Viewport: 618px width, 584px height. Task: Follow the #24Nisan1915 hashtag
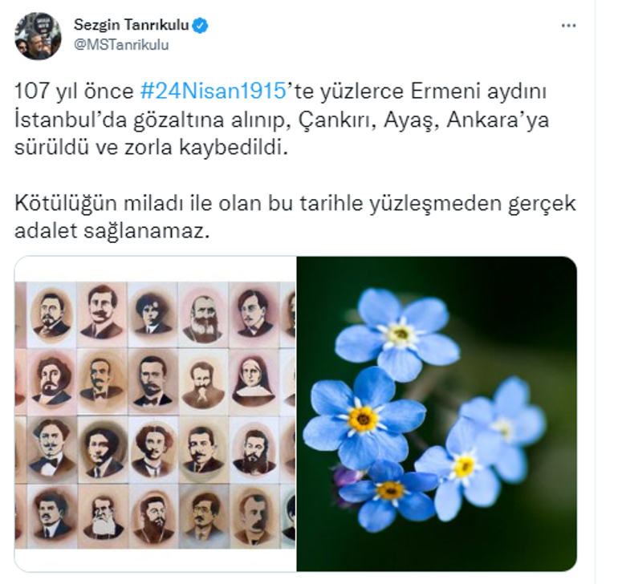(x=213, y=91)
